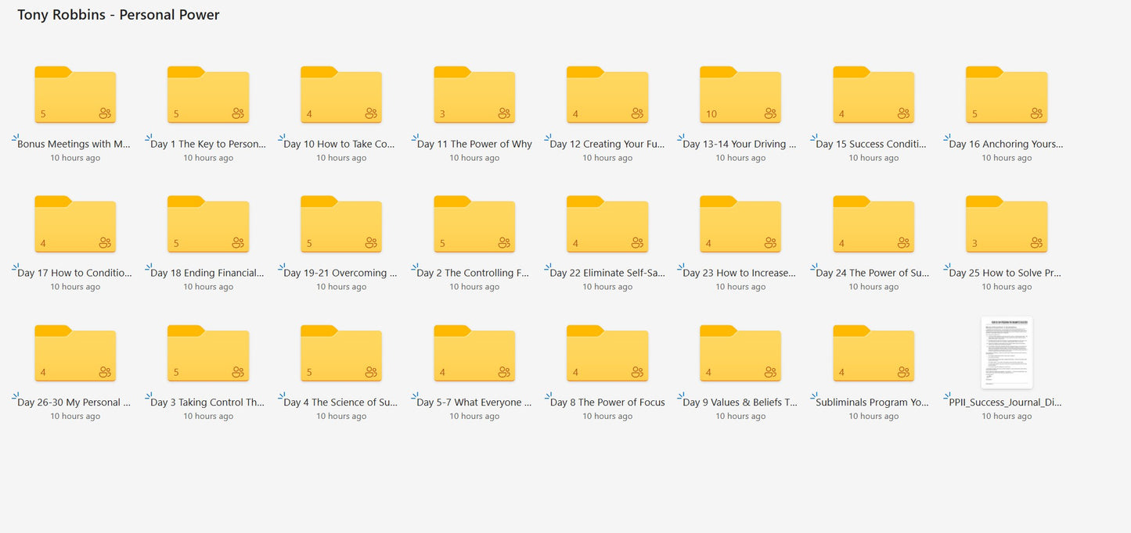This screenshot has height=533, width=1131.
Task: Open the Bonus Meetings with M... folder icon
Action: click(75, 95)
